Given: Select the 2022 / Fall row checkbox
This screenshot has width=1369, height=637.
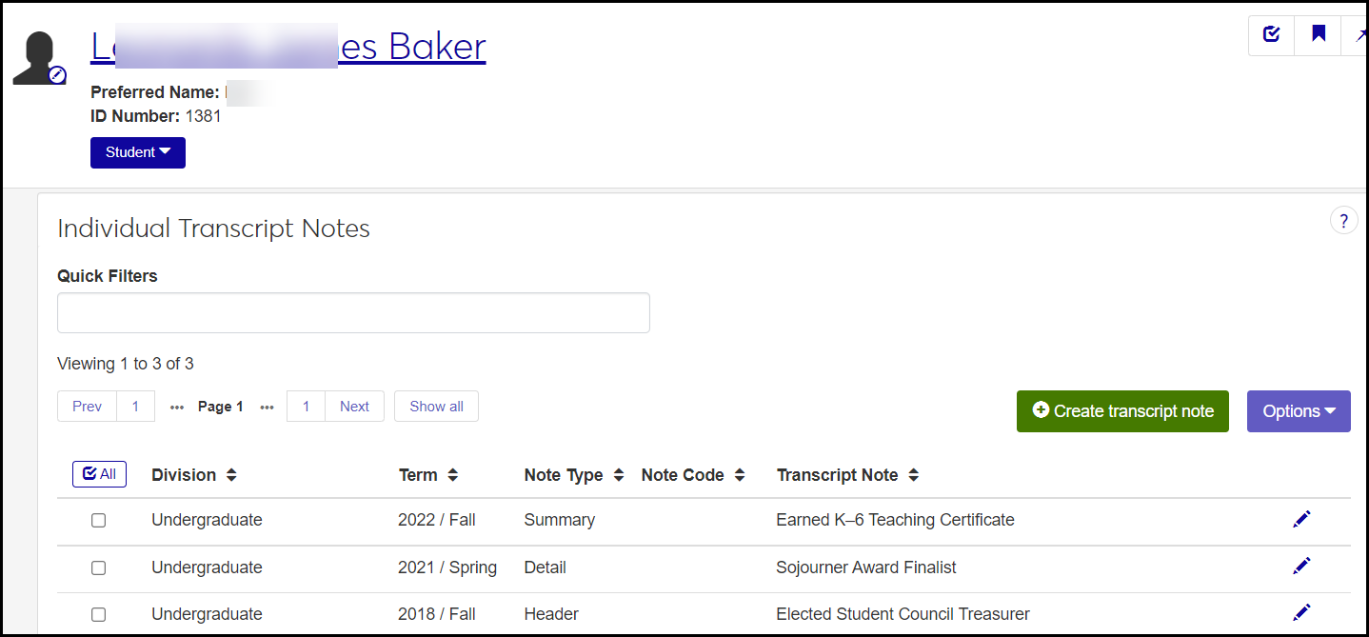Looking at the screenshot, I should pos(98,521).
